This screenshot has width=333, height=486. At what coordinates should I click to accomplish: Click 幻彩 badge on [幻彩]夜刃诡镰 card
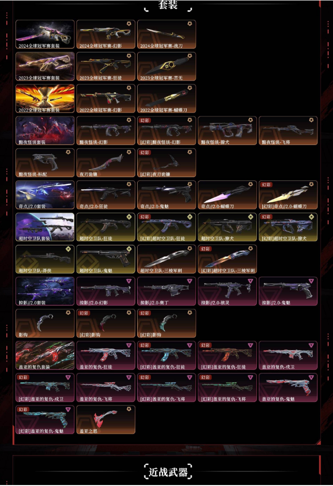pos(144,152)
